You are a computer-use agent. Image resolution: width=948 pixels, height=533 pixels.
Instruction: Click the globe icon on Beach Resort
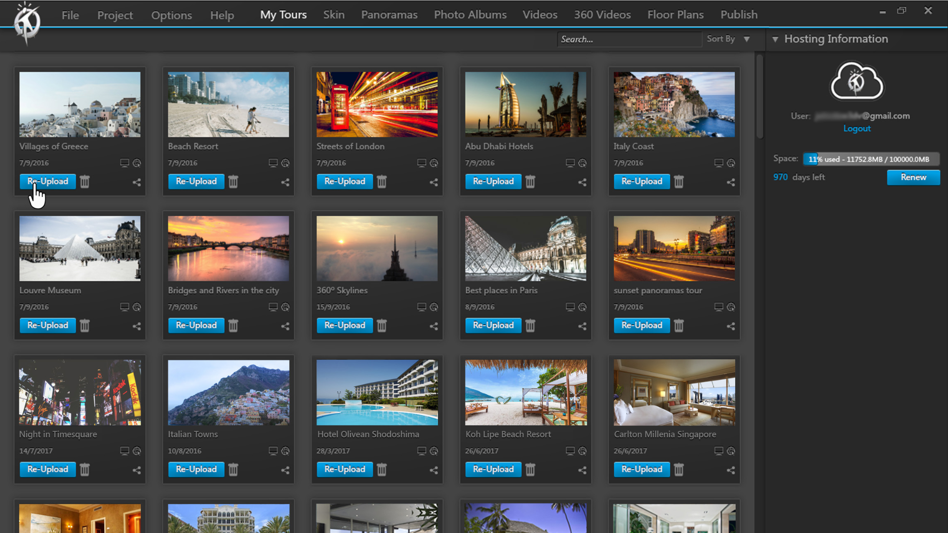[285, 163]
